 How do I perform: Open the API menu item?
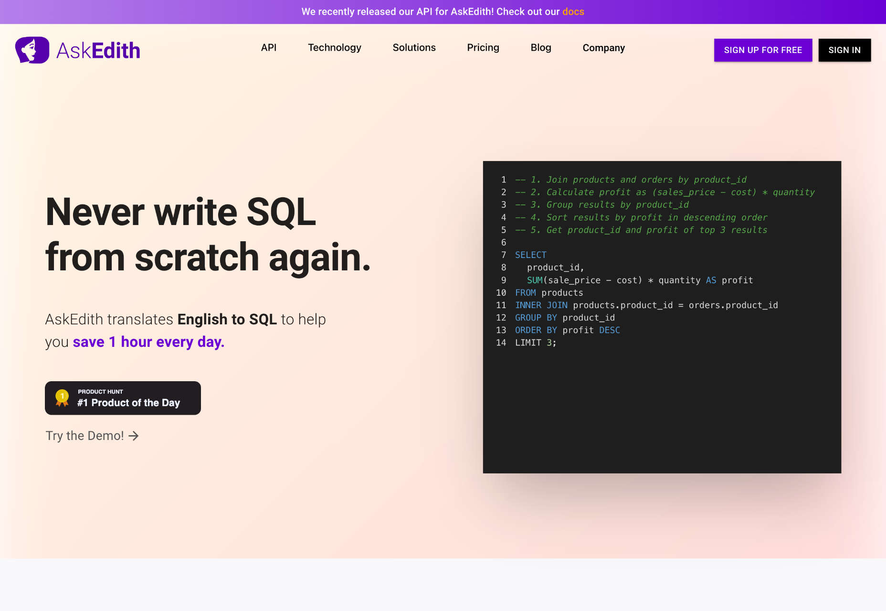click(x=269, y=47)
